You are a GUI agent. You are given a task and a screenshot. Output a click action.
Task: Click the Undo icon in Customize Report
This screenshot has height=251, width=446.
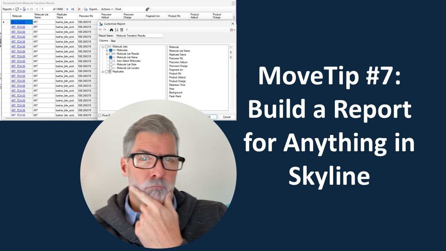tap(100, 30)
